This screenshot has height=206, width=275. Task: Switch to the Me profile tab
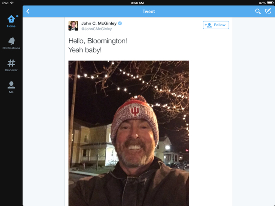pos(11,87)
